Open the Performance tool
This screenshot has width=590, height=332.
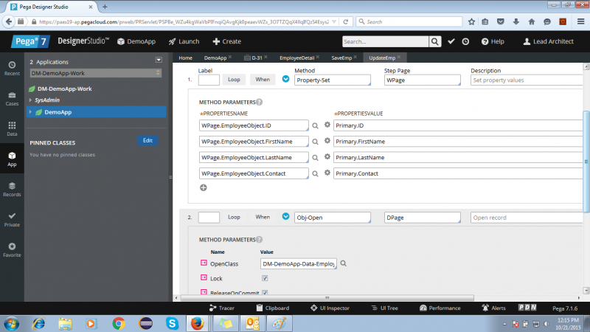click(440, 308)
